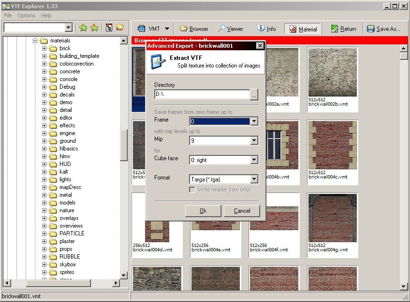The image size is (410, 302).
Task: Click Cancel in the export dialog
Action: [242, 211]
